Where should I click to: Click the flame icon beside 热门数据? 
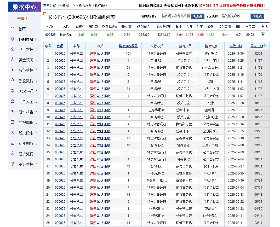coord(13,49)
